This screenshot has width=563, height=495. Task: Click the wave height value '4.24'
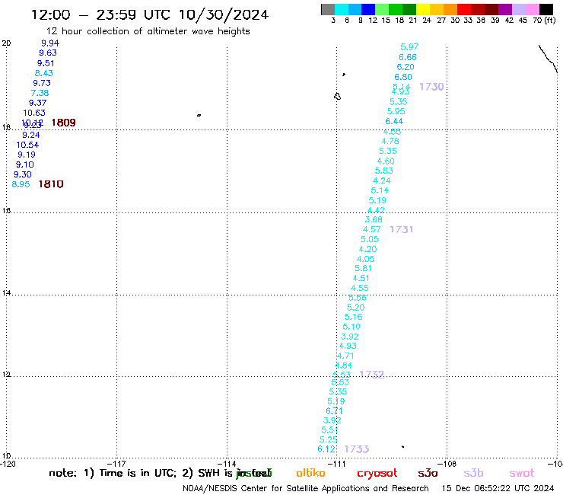click(x=382, y=180)
